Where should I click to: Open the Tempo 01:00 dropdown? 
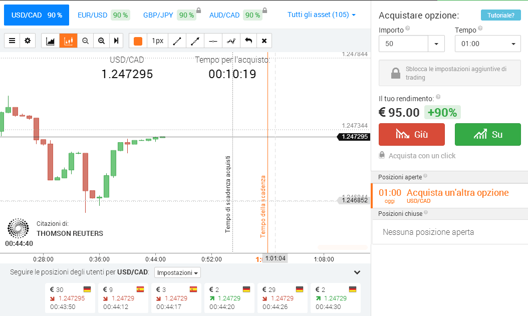[x=488, y=44]
